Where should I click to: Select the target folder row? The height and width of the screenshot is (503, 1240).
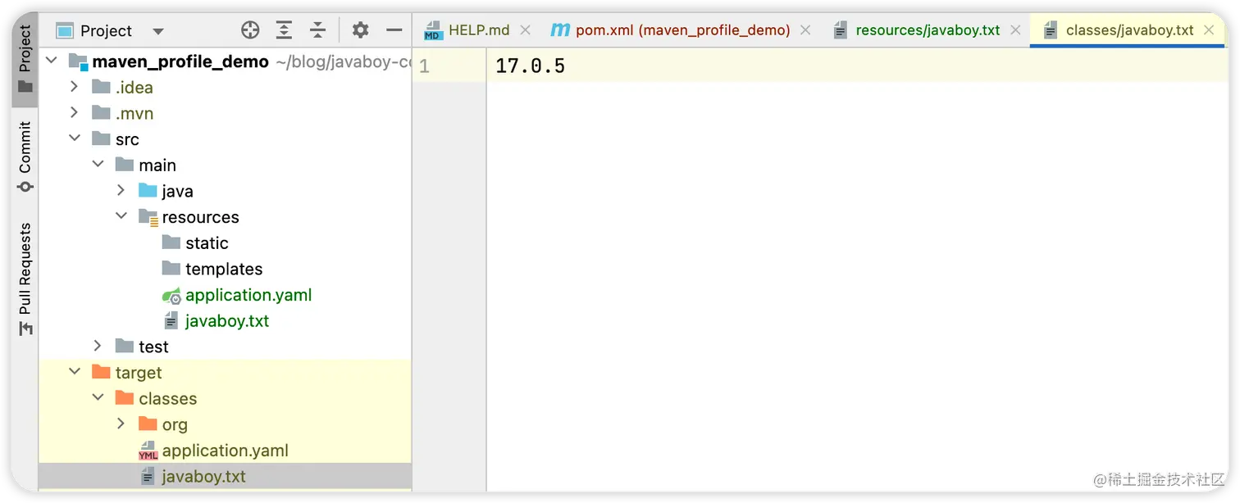(x=225, y=373)
